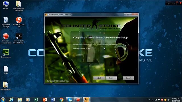This screenshot has width=182, height=102.
Task: Select the Papelera de reciclaje icon
Action: 6,22
